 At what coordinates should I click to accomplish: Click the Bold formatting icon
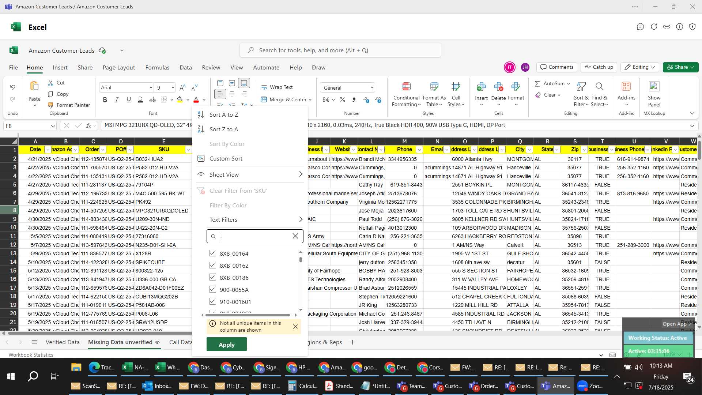pos(105,99)
